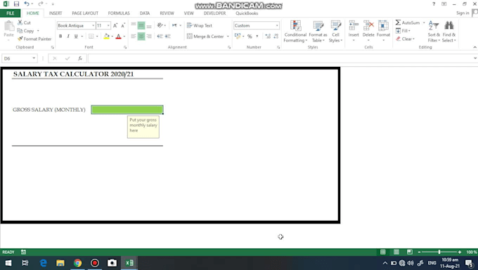The width and height of the screenshot is (478, 270).
Task: Open the number format dropdown
Action: pos(277,25)
